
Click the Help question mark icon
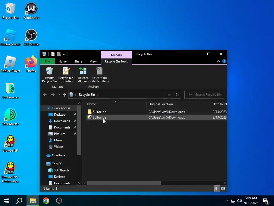pos(224,61)
